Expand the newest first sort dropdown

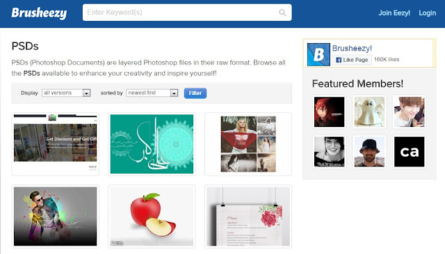pos(152,93)
